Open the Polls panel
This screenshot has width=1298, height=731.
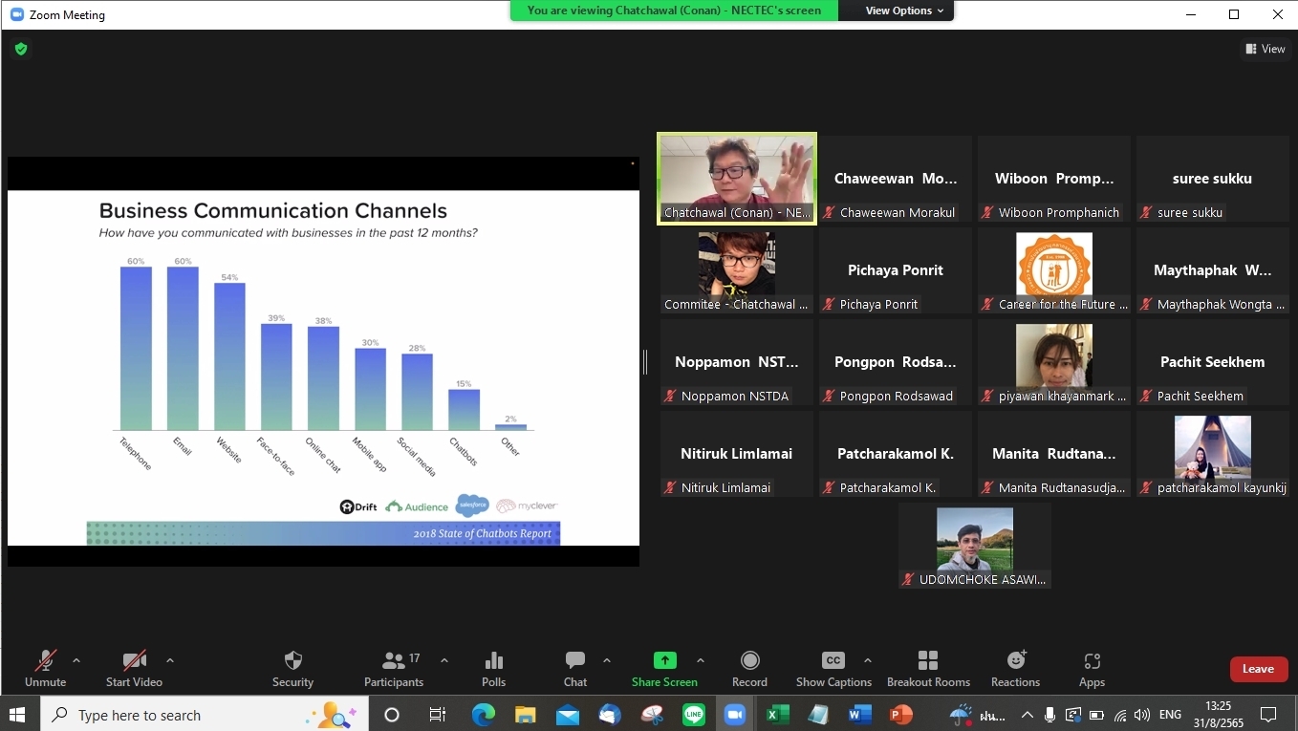click(493, 668)
